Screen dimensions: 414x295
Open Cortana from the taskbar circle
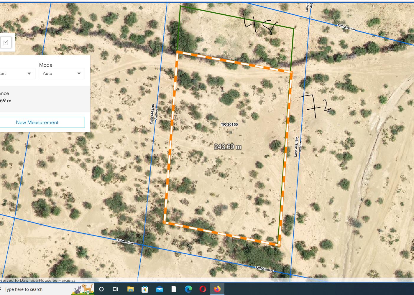point(101,289)
